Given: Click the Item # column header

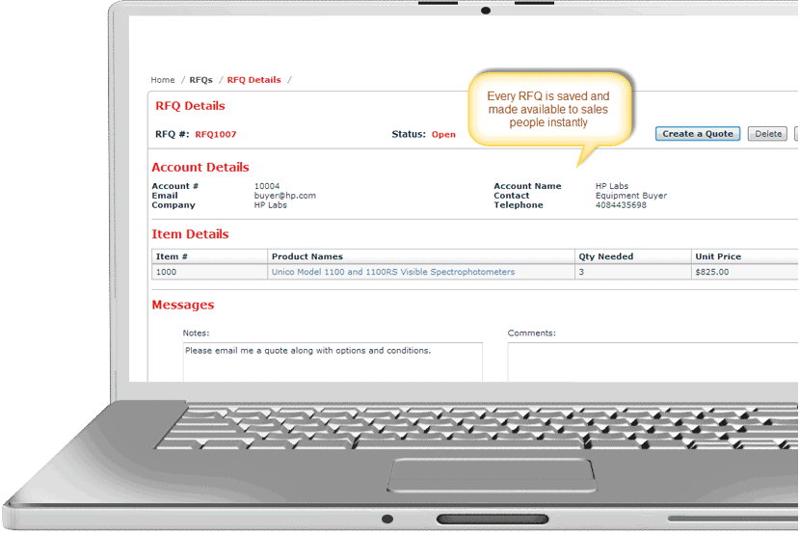Looking at the screenshot, I should [209, 256].
